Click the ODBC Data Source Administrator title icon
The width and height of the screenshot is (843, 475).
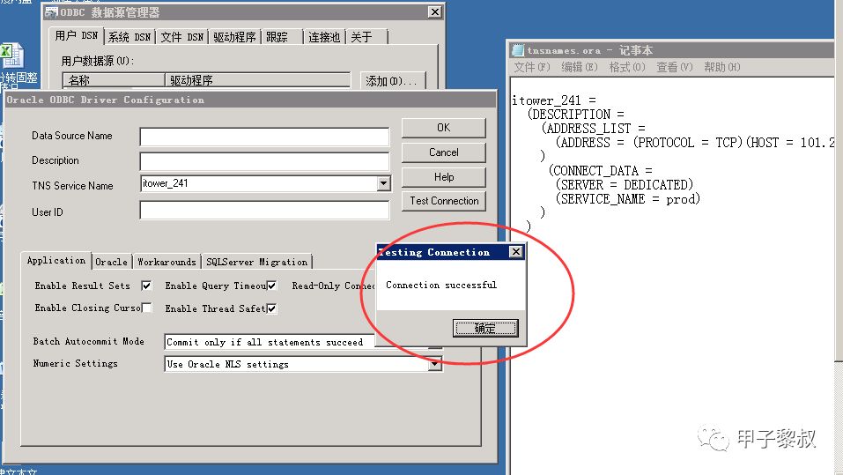52,11
